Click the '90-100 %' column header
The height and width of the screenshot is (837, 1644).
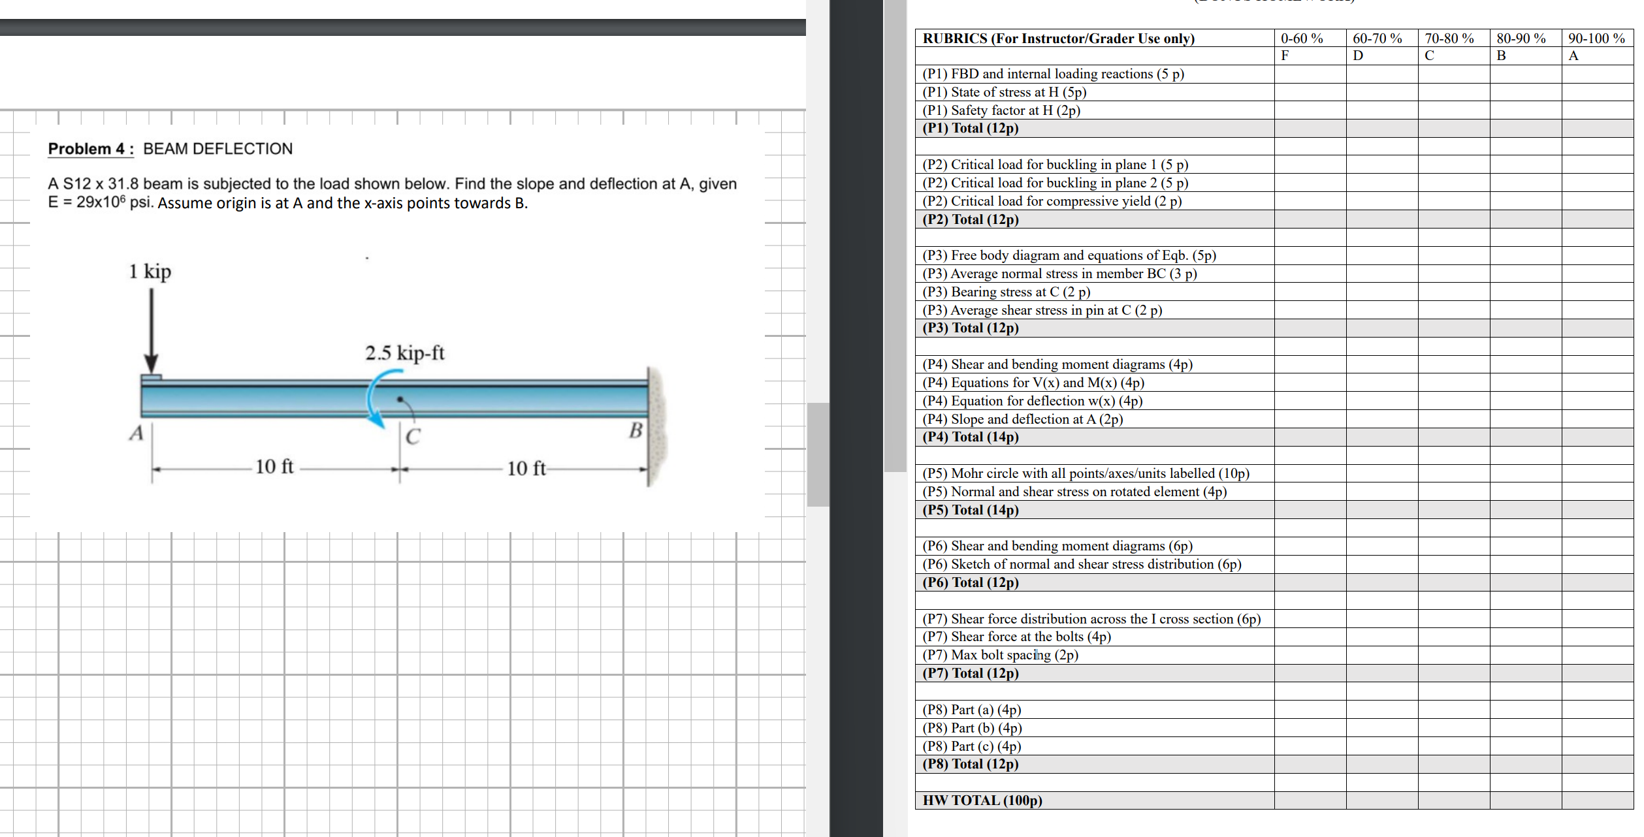point(1596,39)
